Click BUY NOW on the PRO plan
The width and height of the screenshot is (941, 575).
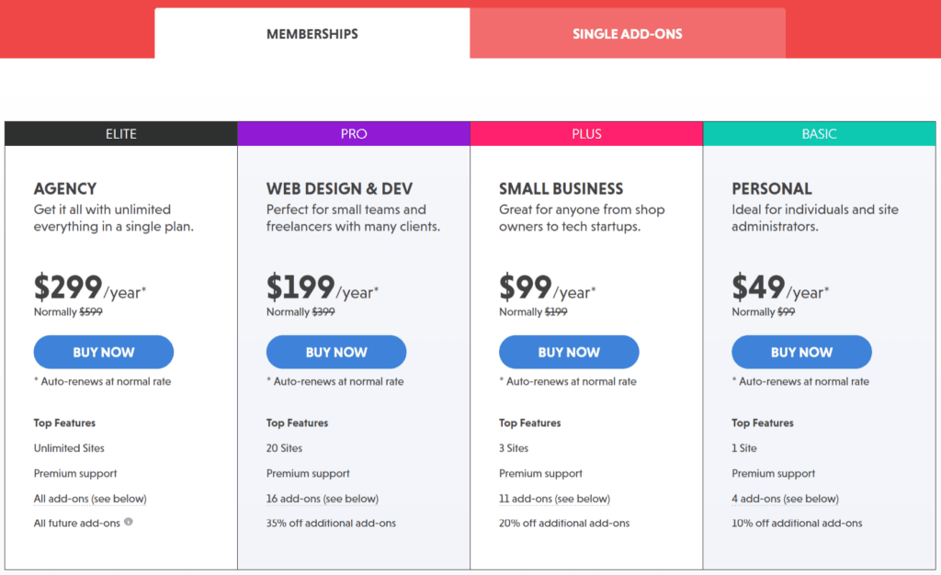tap(335, 352)
